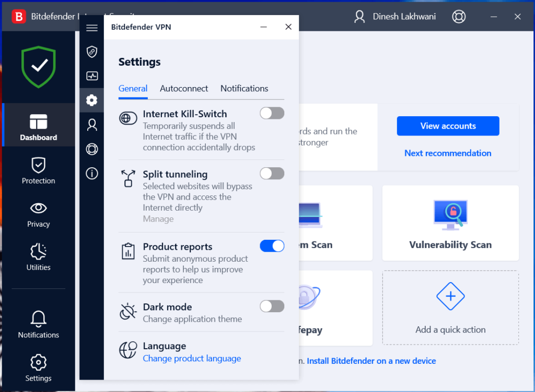Click Install Bitdefender on a new device
This screenshot has height=392, width=535.
(371, 361)
